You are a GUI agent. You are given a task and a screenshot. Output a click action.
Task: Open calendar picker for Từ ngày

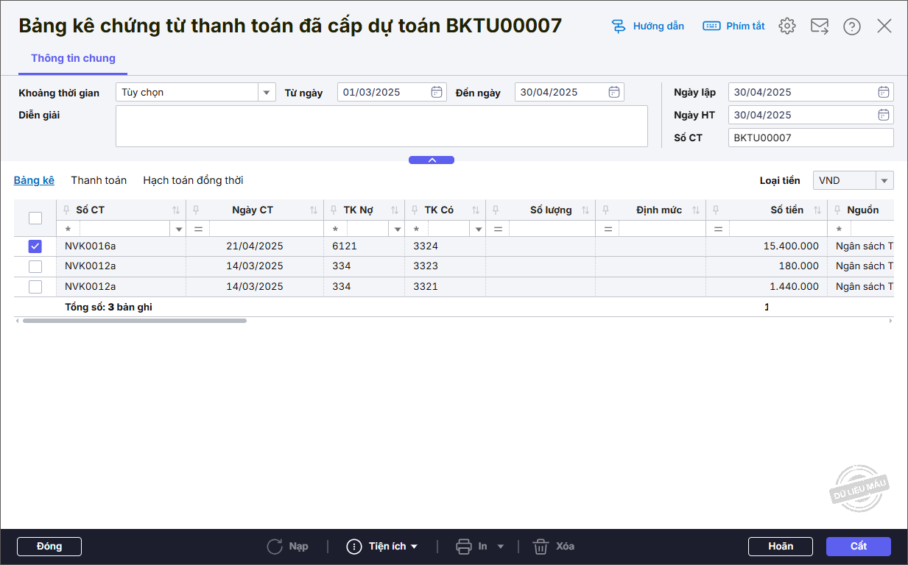pos(437,92)
